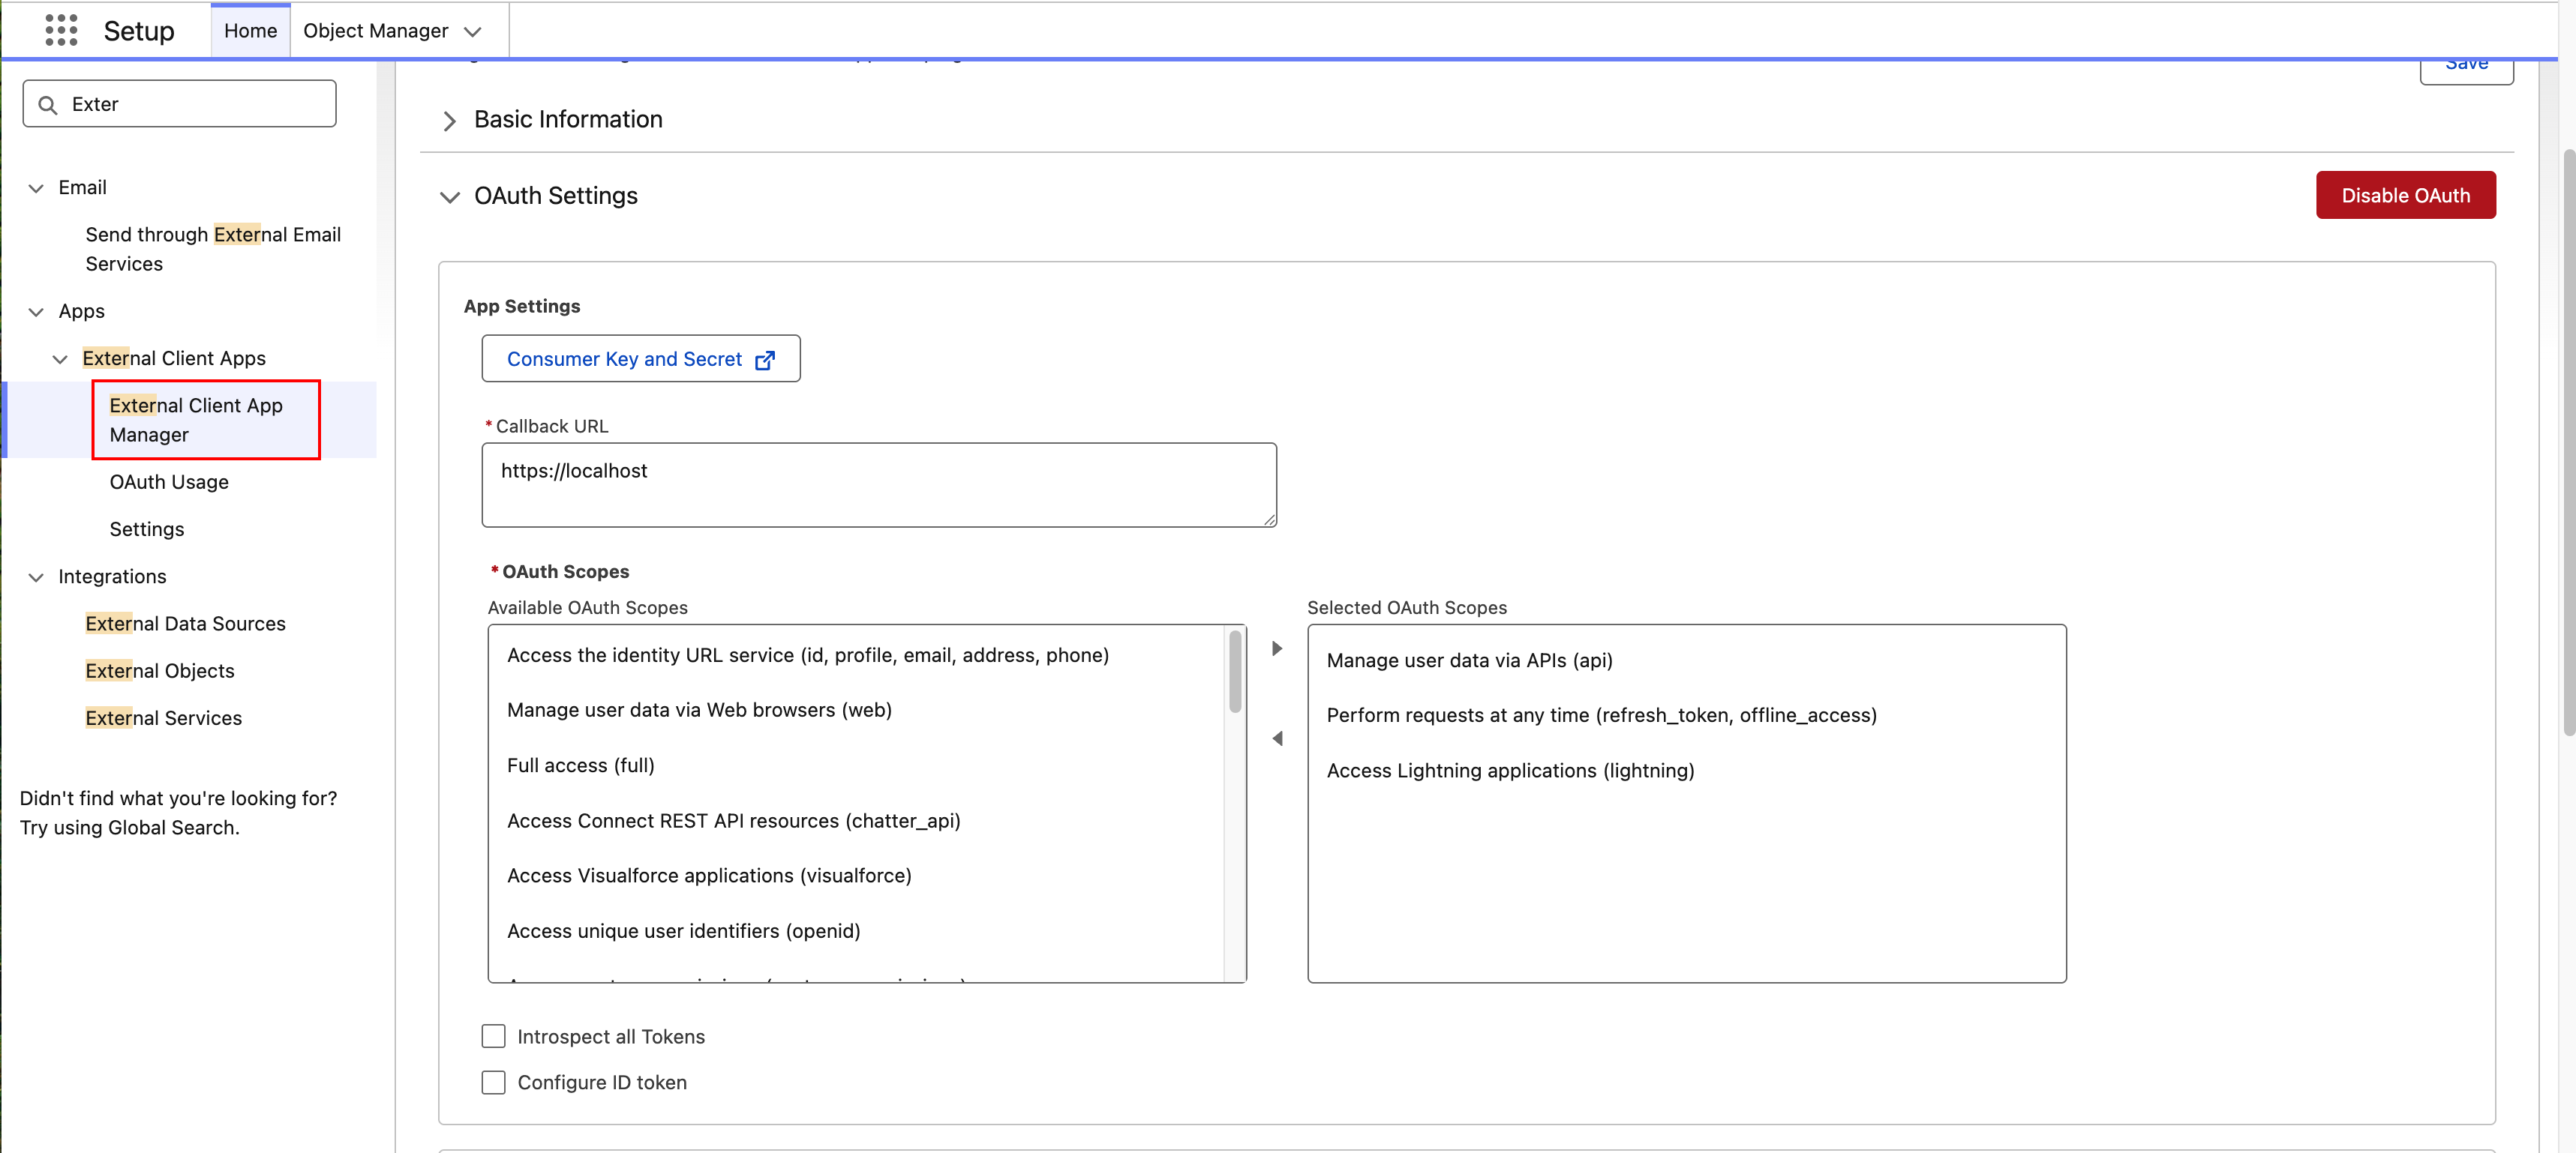Click inside the Callback URL field
The image size is (2576, 1153).
coord(878,484)
